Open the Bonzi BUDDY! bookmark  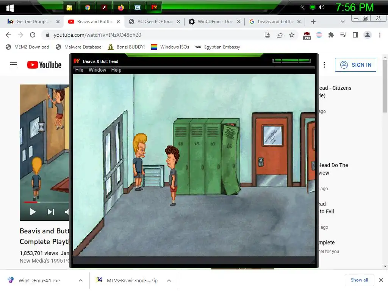126,47
